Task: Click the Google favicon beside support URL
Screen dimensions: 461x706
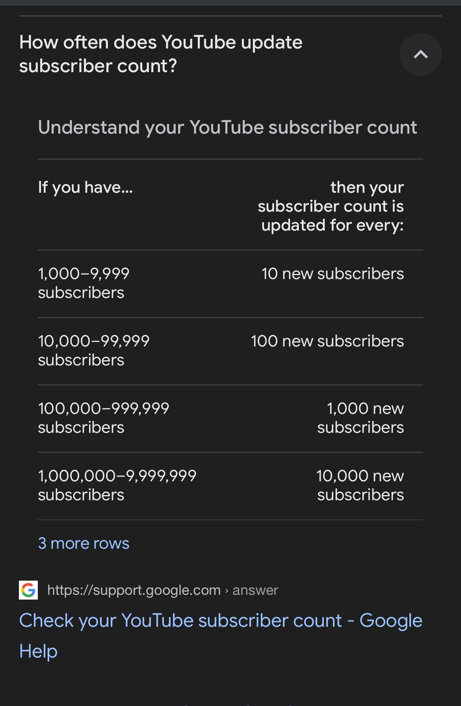Action: (x=28, y=590)
